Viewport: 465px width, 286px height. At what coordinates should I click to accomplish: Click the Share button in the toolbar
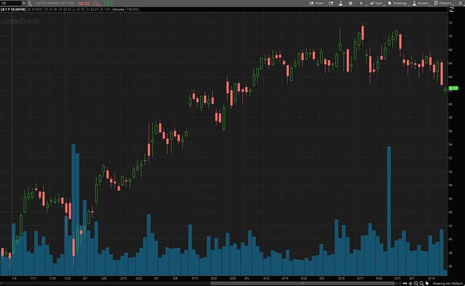(316, 3)
